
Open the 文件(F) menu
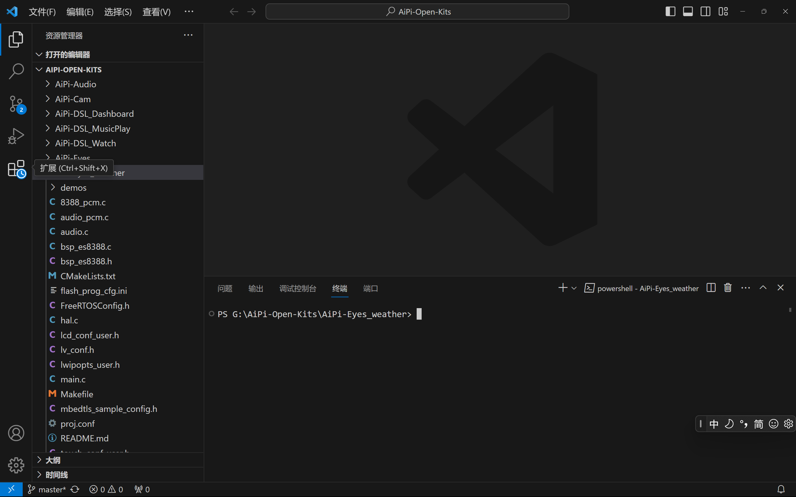(x=42, y=12)
